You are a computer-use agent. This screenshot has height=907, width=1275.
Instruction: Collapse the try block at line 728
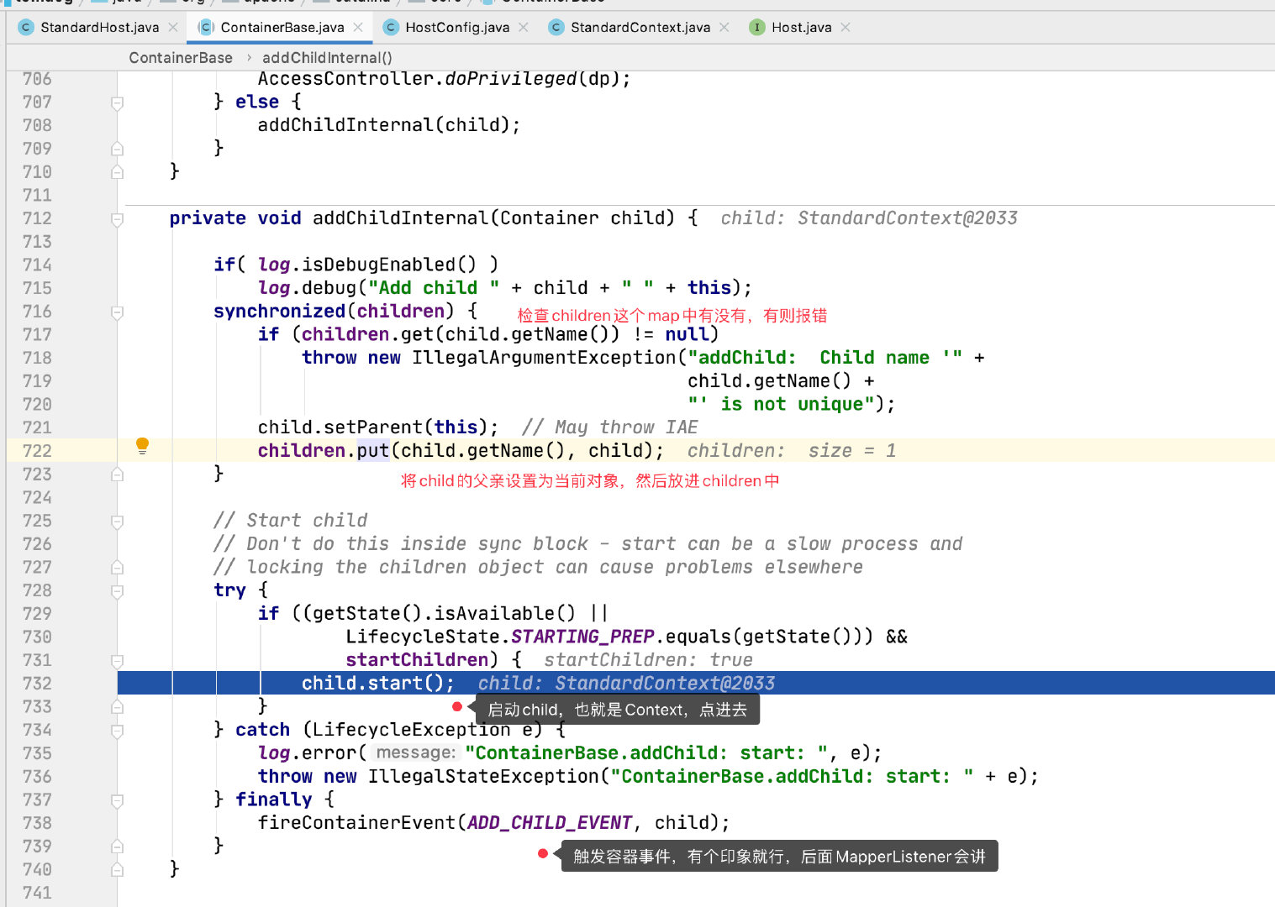click(x=118, y=591)
